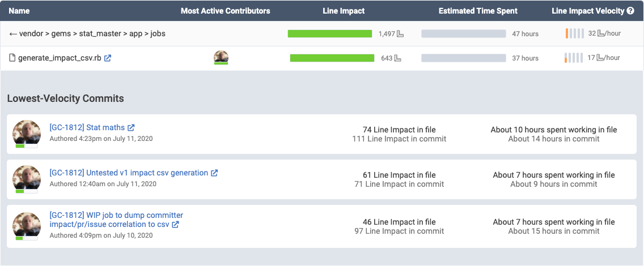Open the [GC-1812] Stat maths commit link

point(87,128)
